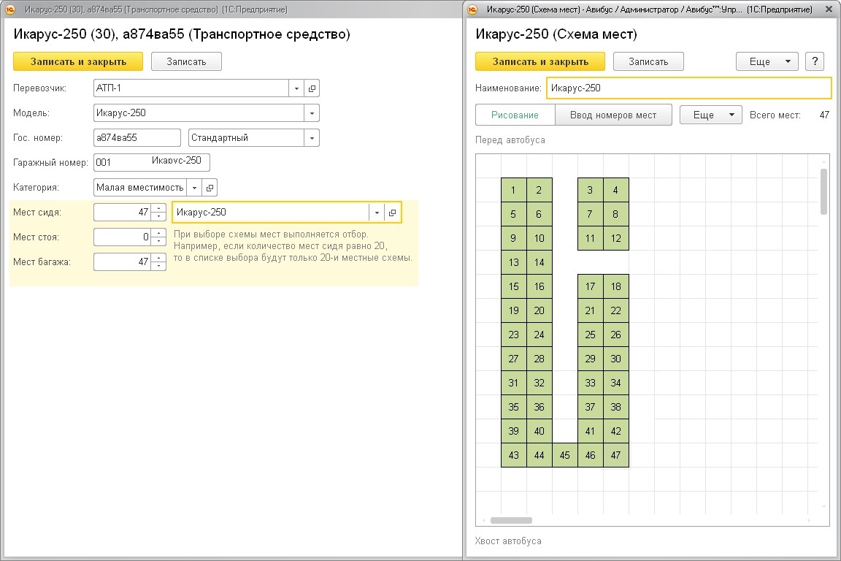Open the Категория linked record icon

(210, 188)
